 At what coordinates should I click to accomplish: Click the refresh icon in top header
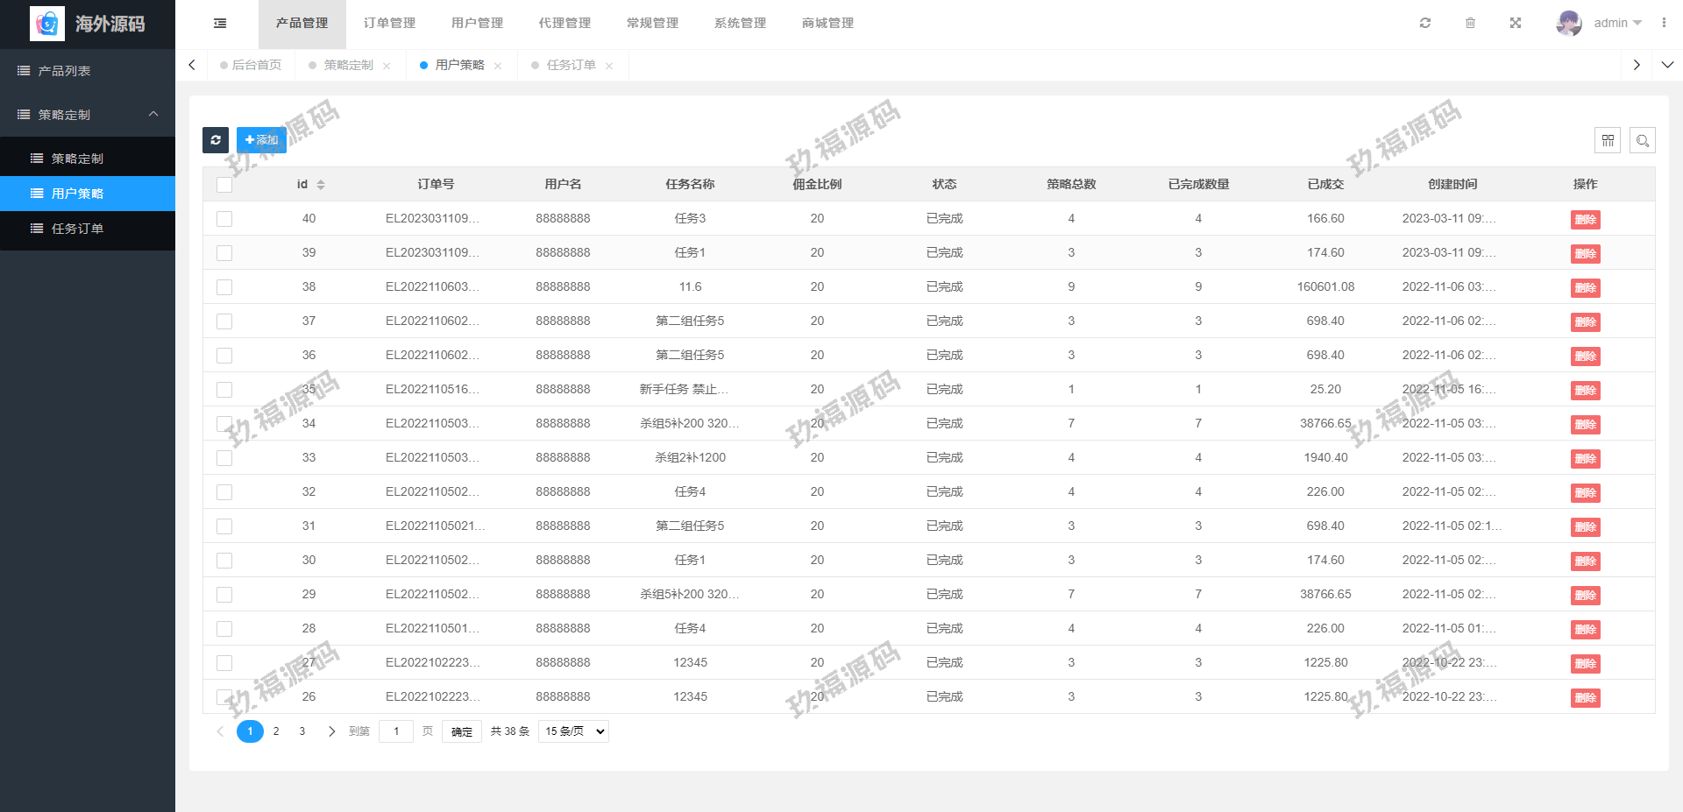(x=1425, y=23)
